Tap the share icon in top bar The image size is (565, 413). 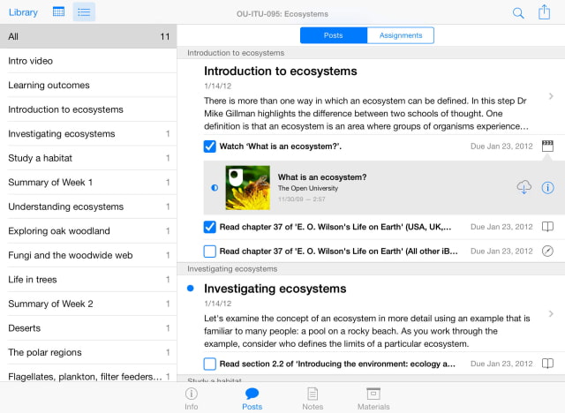click(x=545, y=12)
